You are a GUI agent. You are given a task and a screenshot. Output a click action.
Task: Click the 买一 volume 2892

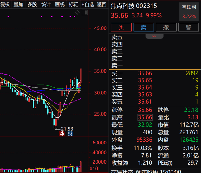click(192, 73)
